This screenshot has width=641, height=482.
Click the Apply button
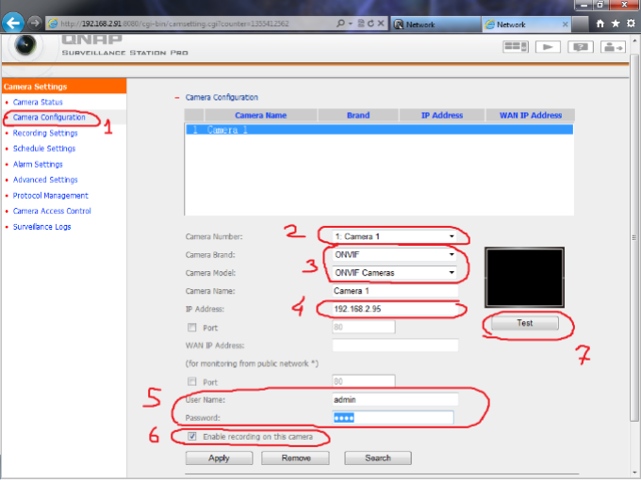point(219,458)
